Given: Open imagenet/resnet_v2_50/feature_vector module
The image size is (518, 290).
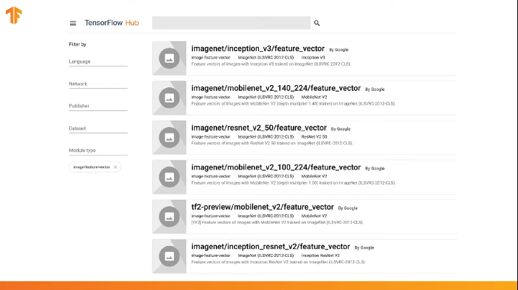Looking at the screenshot, I should point(259,128).
